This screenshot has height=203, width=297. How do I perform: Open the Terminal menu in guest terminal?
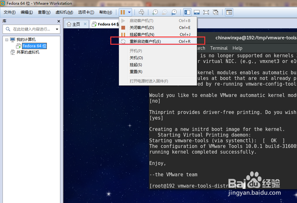[x=219, y=48]
